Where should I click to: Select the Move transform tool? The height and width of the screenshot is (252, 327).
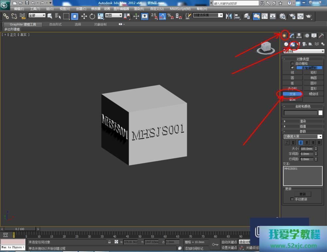pyautogui.click(x=84, y=16)
